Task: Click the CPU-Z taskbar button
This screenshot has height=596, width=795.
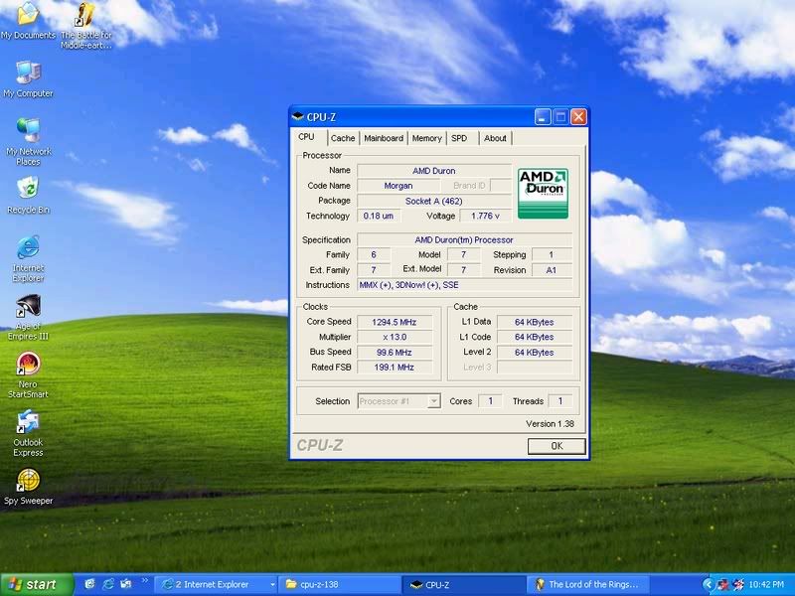Action: (x=465, y=585)
